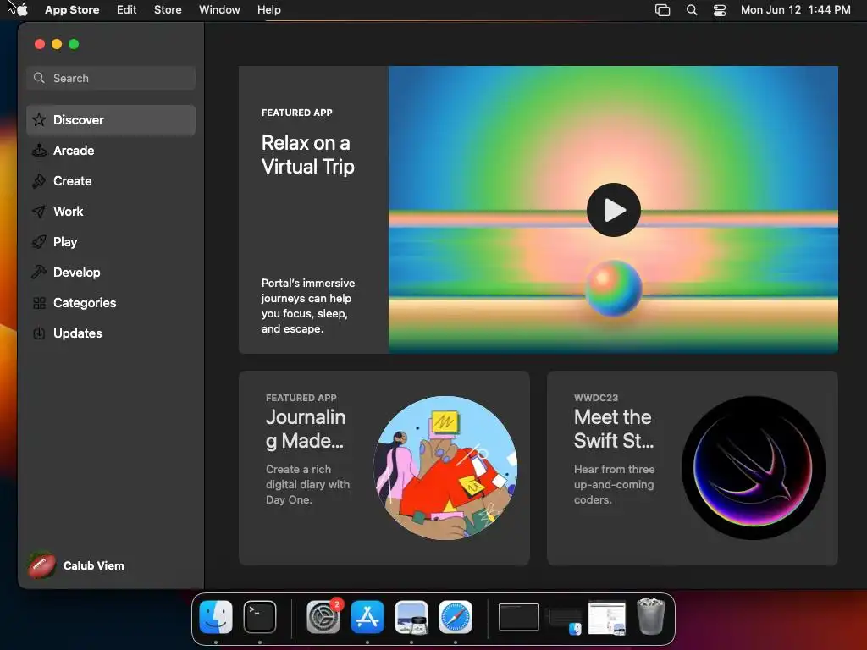Click the football account avatar
Image resolution: width=867 pixels, height=650 pixels.
click(42, 565)
